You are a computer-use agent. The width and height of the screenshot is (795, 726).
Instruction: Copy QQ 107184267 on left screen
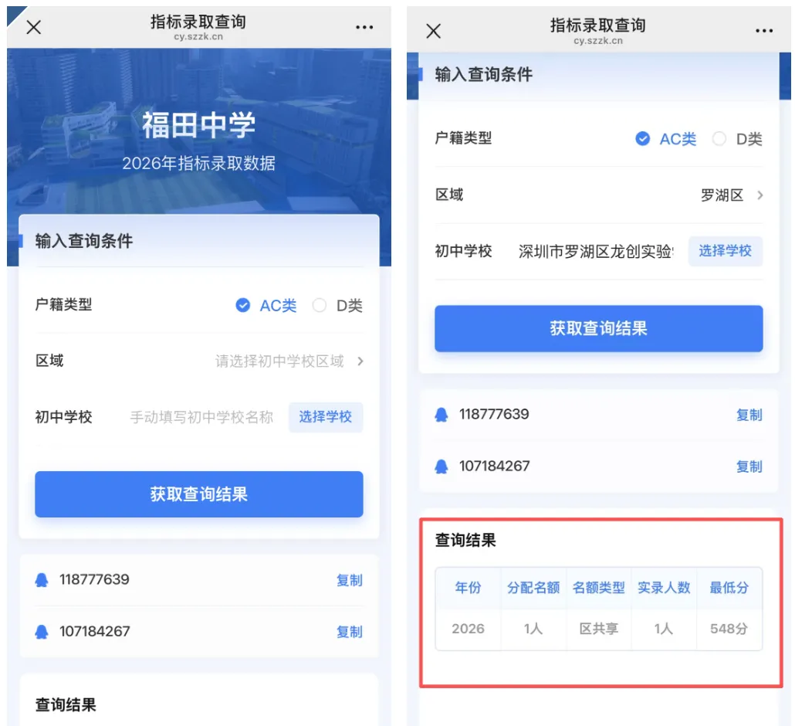pos(350,632)
